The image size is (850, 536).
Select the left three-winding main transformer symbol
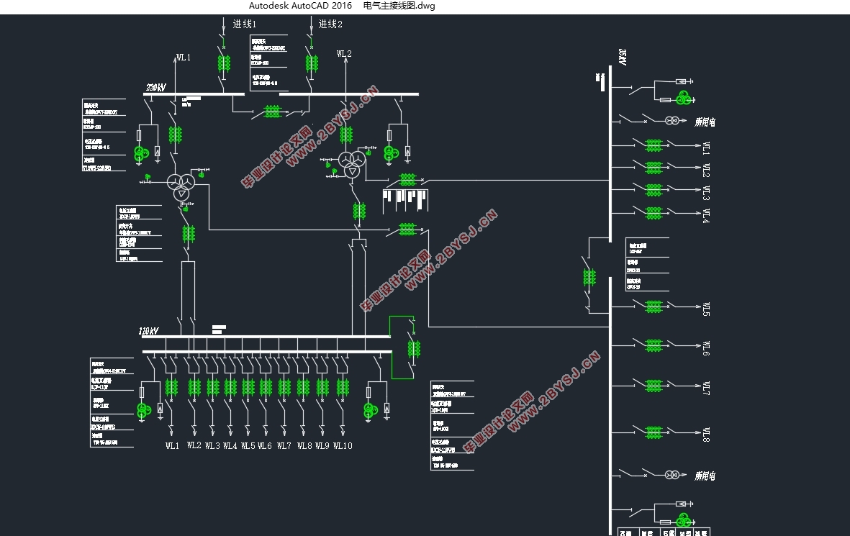pos(181,187)
